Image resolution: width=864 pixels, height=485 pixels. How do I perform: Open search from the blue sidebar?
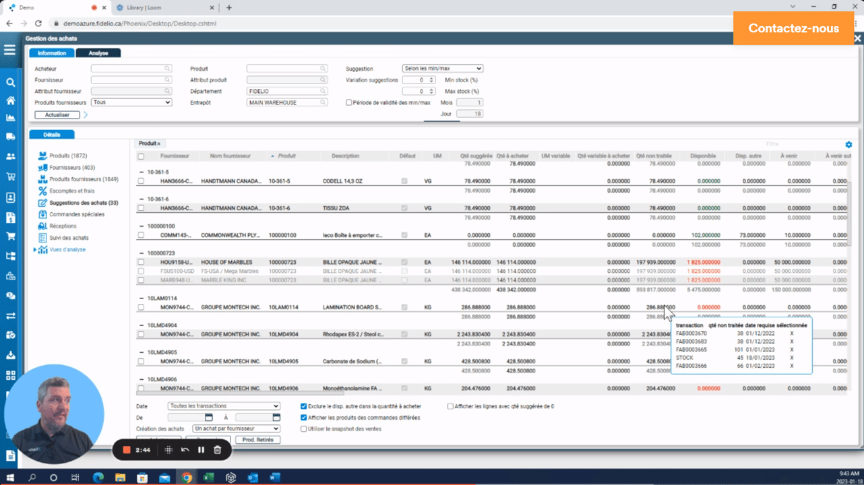tap(10, 82)
